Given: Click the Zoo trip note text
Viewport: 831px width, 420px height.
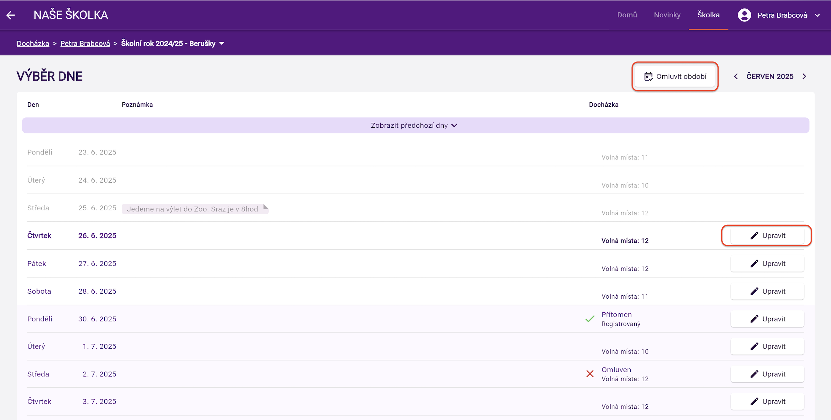Looking at the screenshot, I should 192,209.
